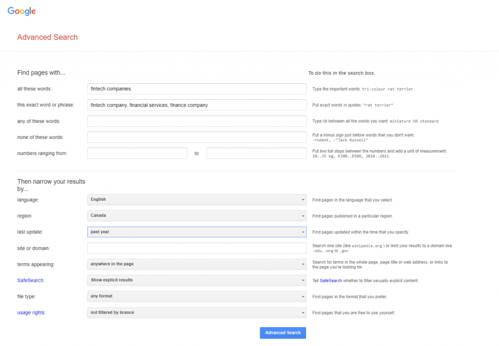
Task: Click the site or domain field
Action: 196,248
